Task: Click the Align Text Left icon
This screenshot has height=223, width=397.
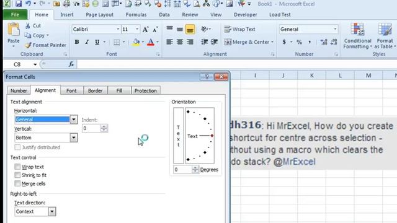Action: pyautogui.click(x=169, y=42)
